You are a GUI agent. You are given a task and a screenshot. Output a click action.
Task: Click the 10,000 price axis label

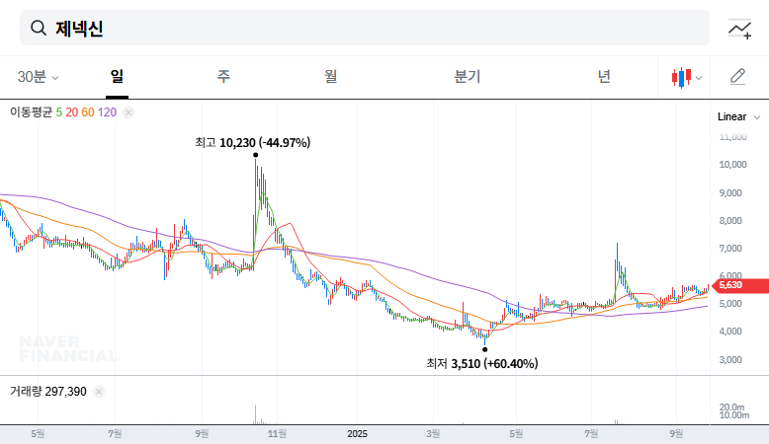[x=732, y=165]
